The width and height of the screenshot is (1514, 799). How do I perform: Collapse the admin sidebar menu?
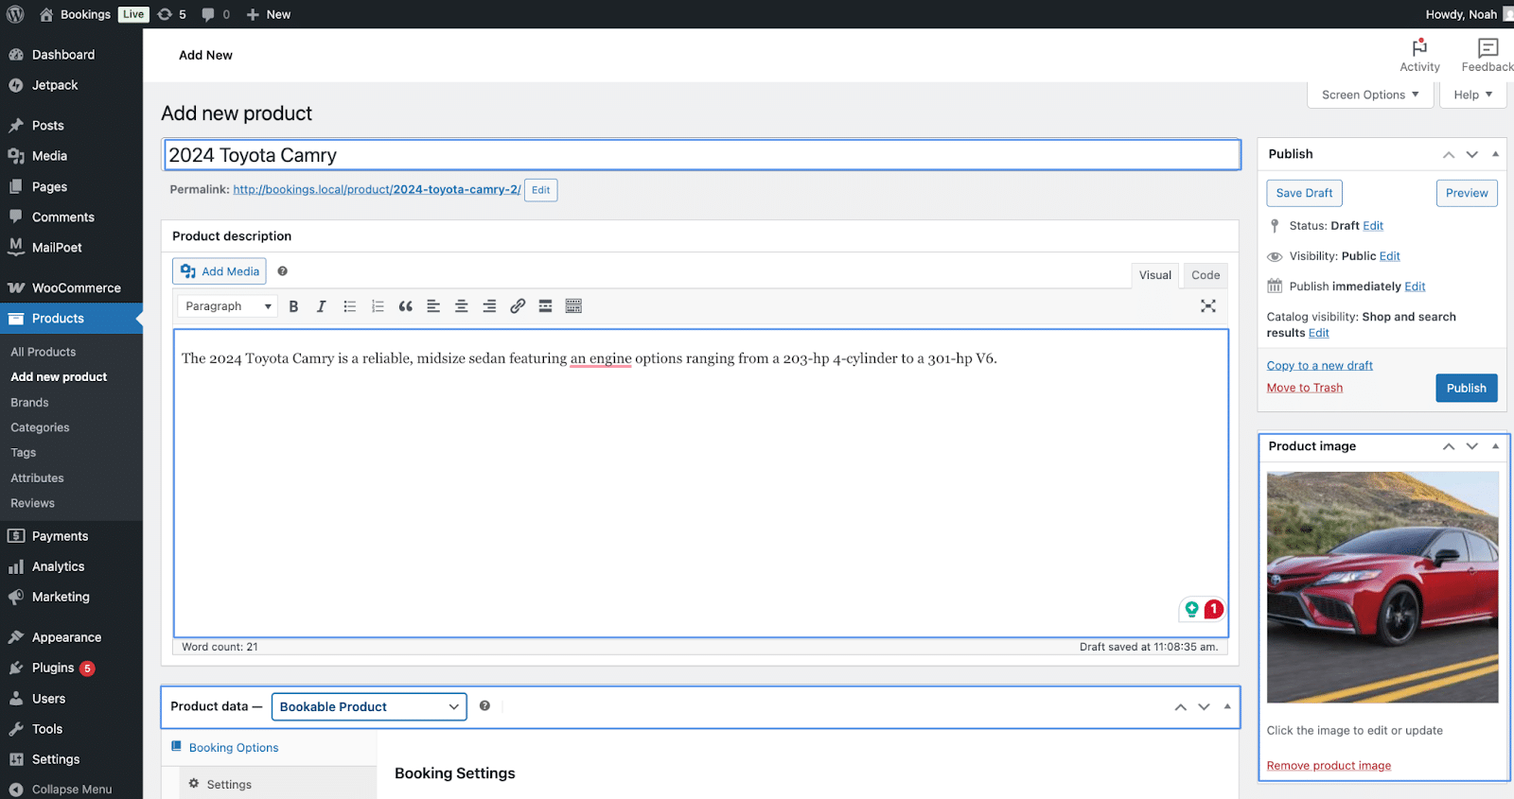71,789
